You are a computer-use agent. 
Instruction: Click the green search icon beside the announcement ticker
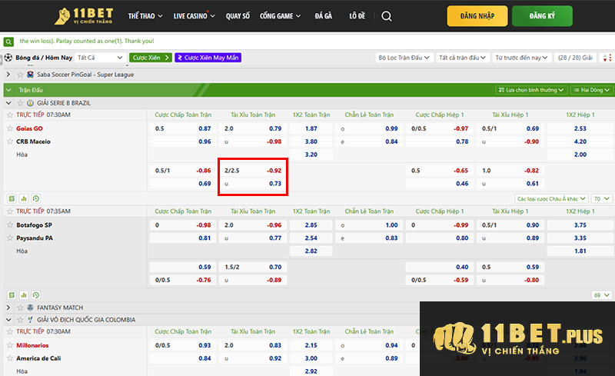click(8, 40)
